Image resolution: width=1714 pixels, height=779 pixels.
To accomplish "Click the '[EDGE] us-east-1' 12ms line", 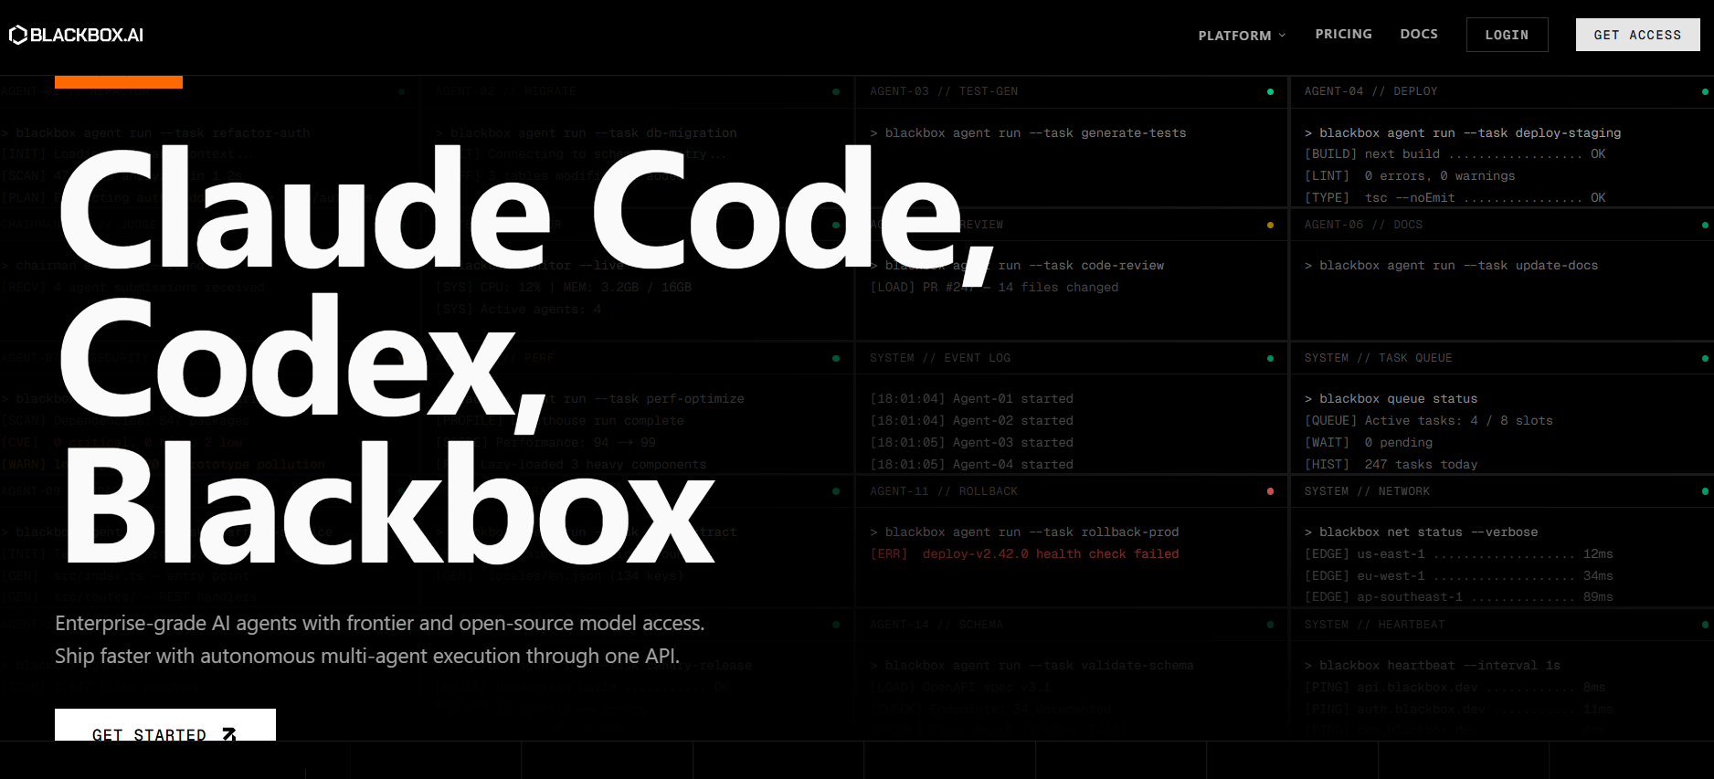I will point(1458,554).
